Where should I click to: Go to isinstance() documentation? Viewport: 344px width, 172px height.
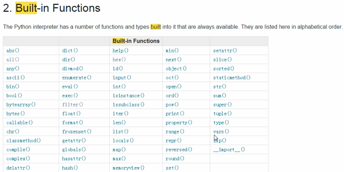click(128, 96)
